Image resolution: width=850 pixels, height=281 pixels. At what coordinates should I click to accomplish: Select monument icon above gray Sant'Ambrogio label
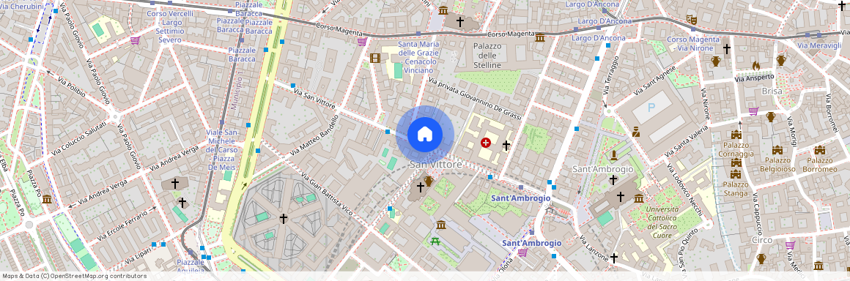coord(613,156)
